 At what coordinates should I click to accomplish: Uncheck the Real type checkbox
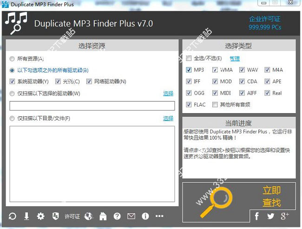point(267,93)
